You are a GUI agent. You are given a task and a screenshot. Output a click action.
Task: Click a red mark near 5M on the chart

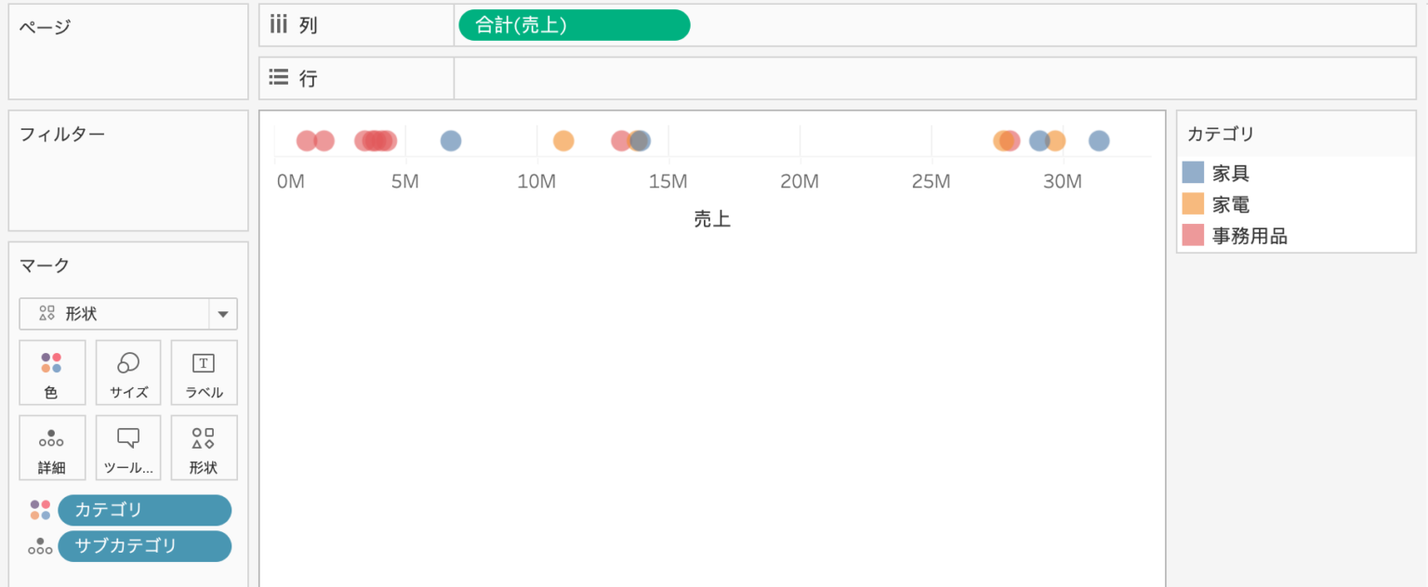tap(376, 140)
